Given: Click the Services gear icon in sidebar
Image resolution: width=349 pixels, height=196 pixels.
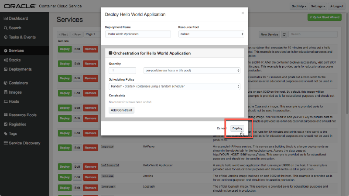Looking at the screenshot, I should click(x=6, y=51).
